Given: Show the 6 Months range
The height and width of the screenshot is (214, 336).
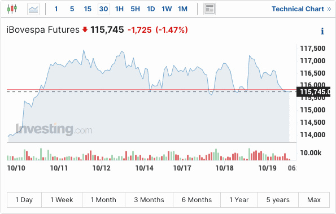Looking at the screenshot, I should 197,200.
